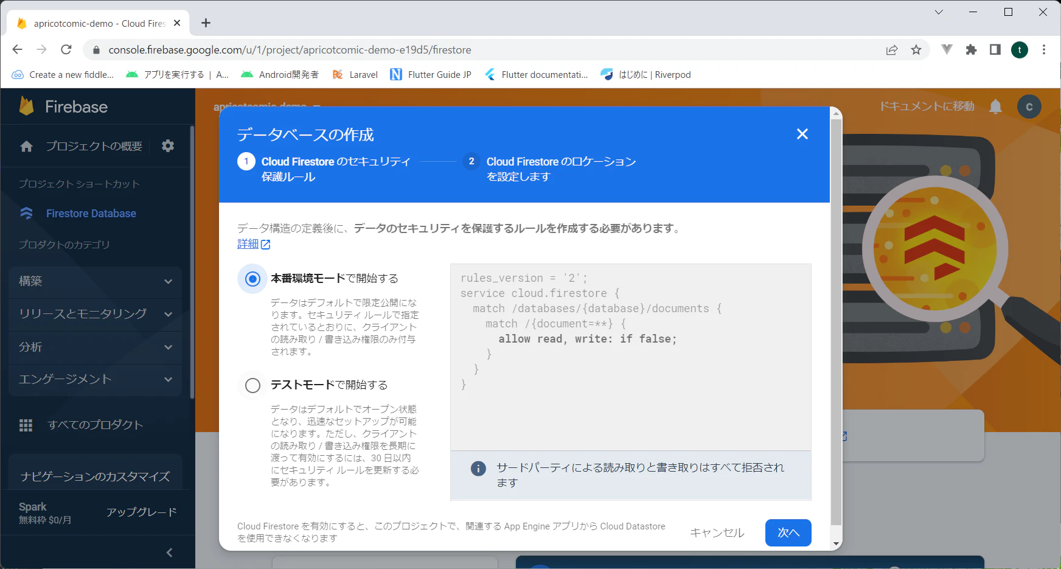The width and height of the screenshot is (1061, 569).
Task: Open project settings gear icon
Action: [168, 146]
